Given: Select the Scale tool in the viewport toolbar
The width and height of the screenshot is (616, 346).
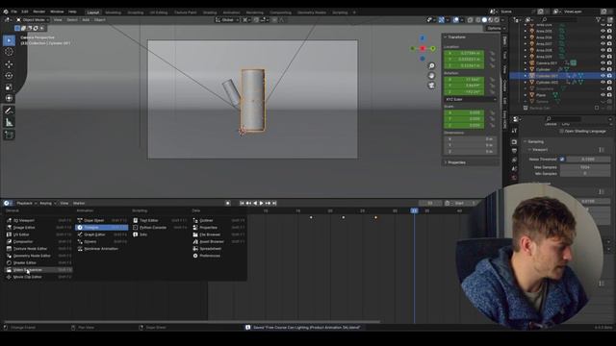Looking at the screenshot, I should click(x=9, y=86).
